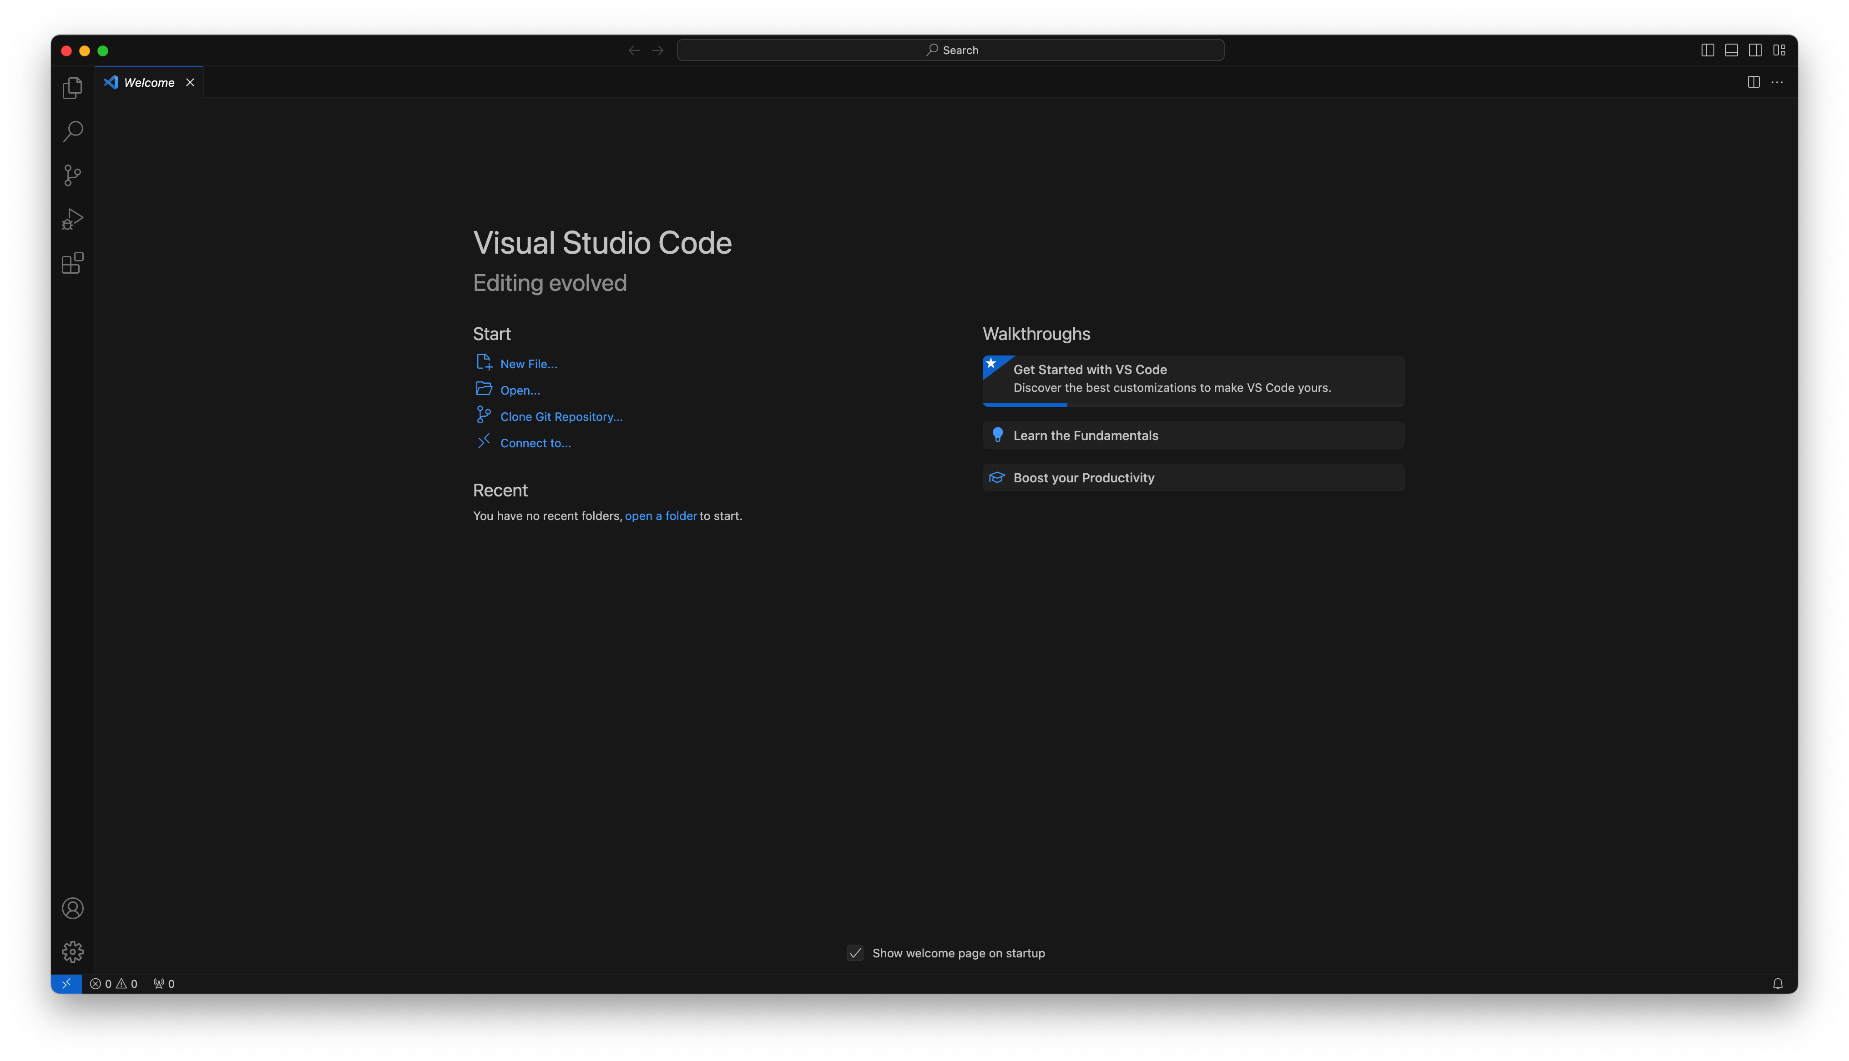Click the Open... link

(x=520, y=390)
